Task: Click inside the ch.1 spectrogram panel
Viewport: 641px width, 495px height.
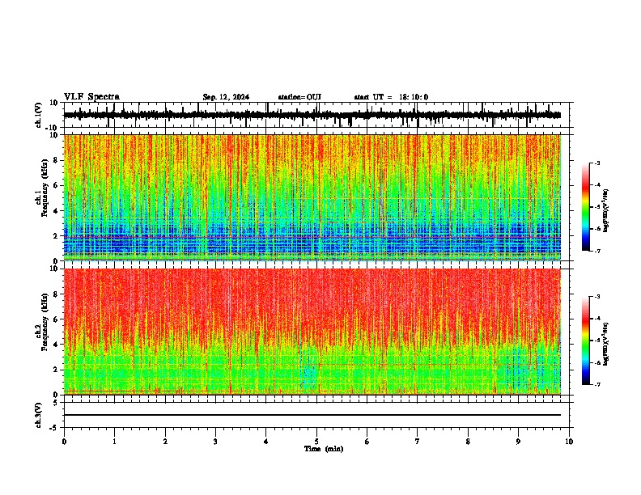Action: pyautogui.click(x=312, y=197)
